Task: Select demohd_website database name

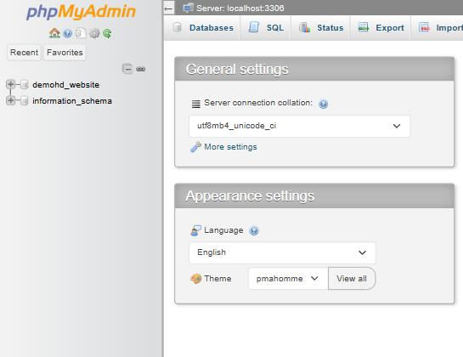Action: pyautogui.click(x=66, y=85)
